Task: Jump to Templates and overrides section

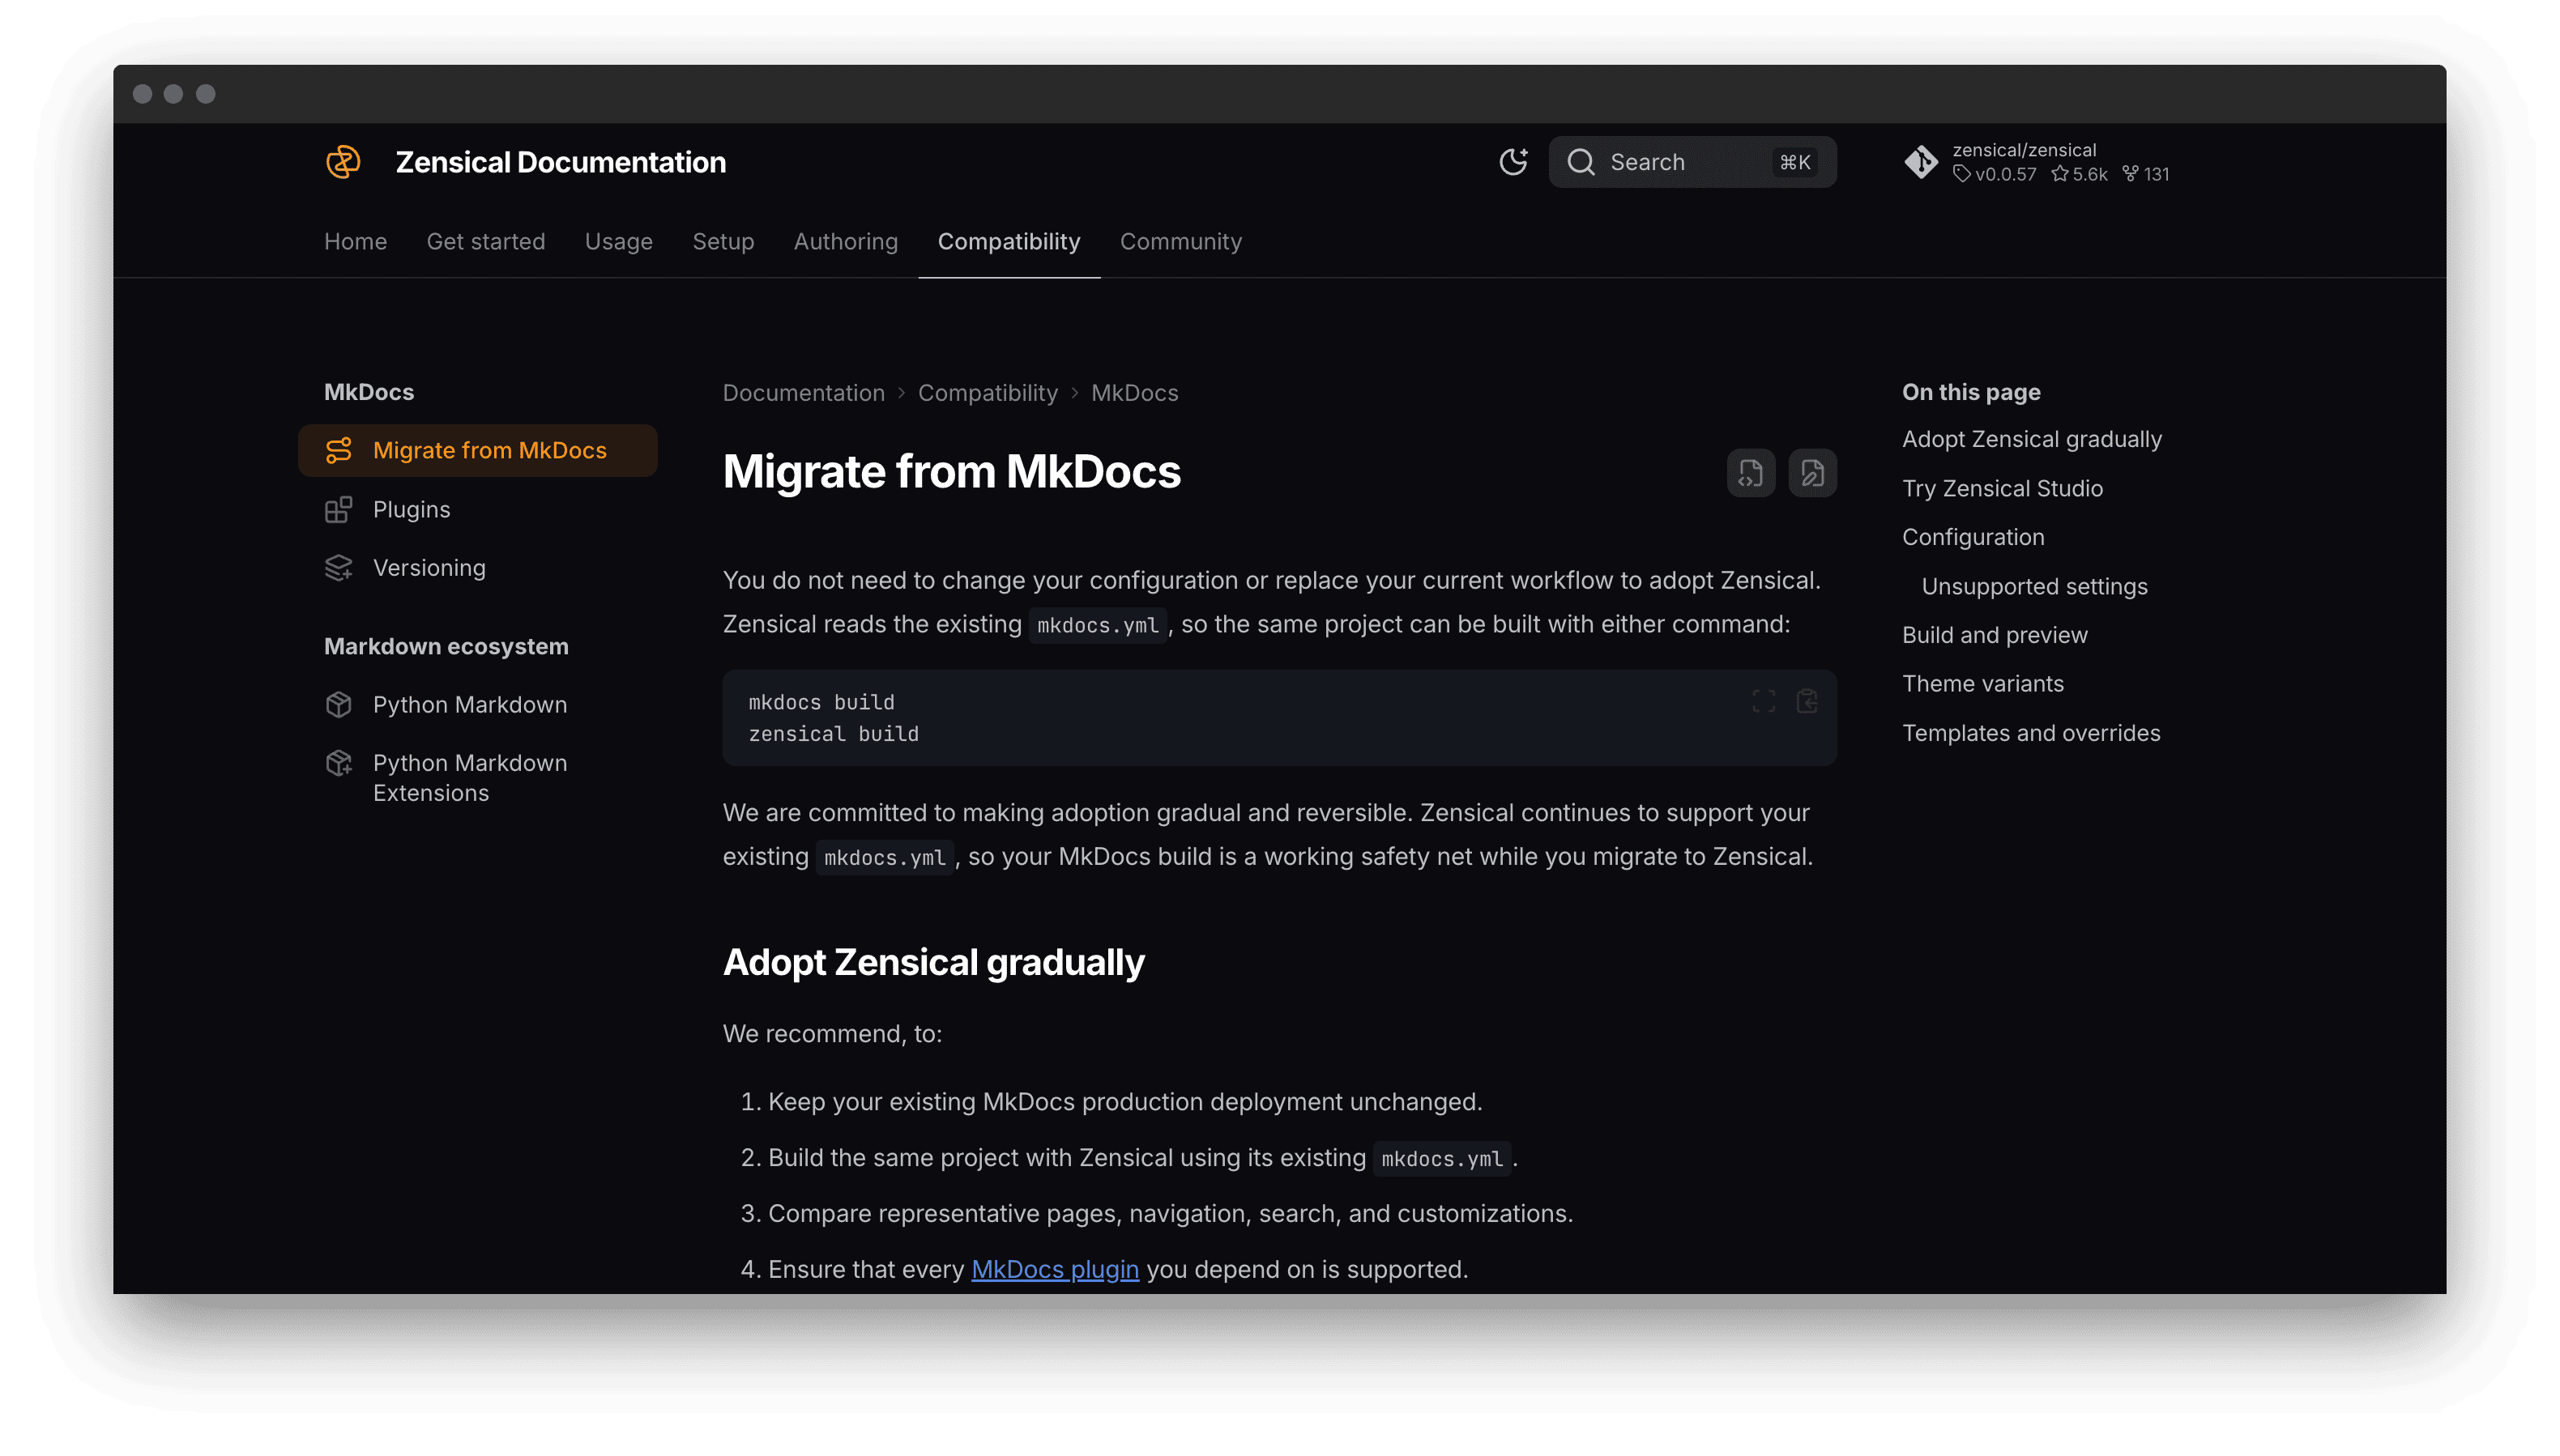Action: (x=2031, y=733)
